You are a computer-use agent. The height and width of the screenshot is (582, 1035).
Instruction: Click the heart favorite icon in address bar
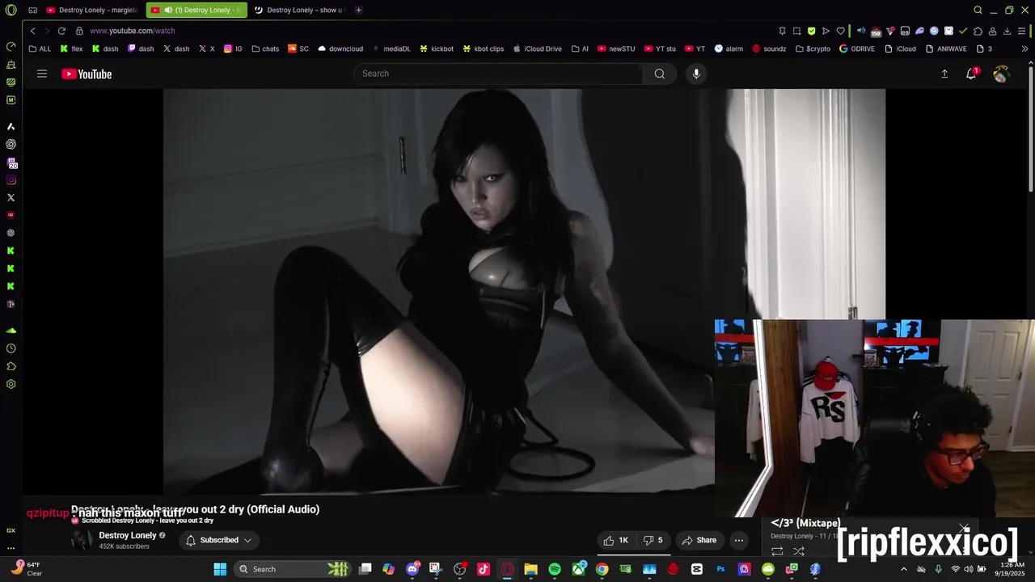[840, 31]
